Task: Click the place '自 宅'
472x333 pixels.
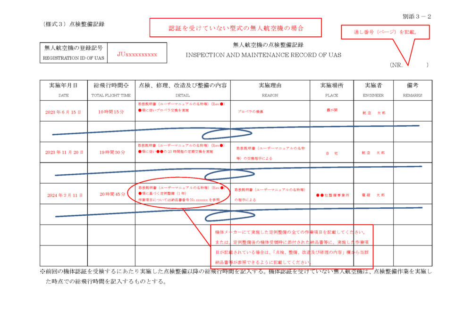Action: (332, 154)
